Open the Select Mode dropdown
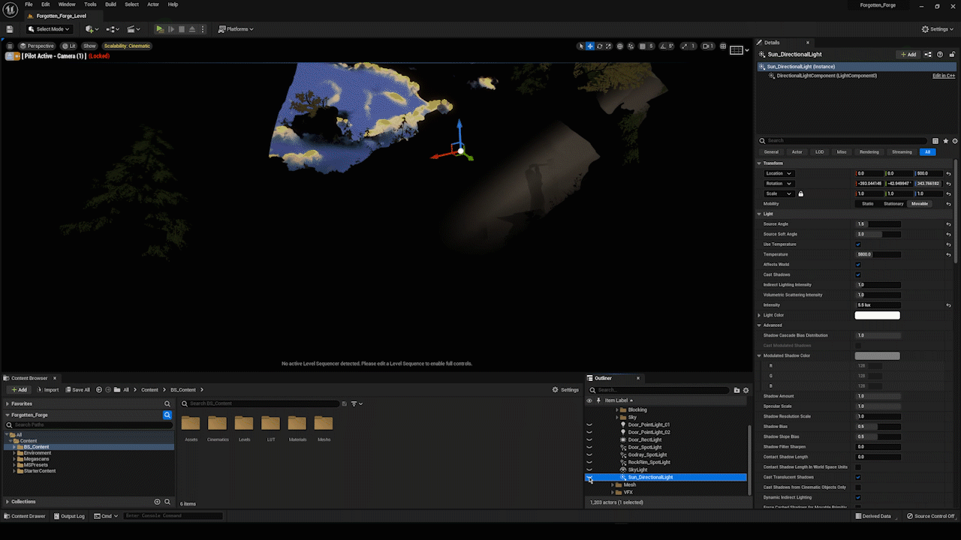The width and height of the screenshot is (961, 540). (49, 29)
